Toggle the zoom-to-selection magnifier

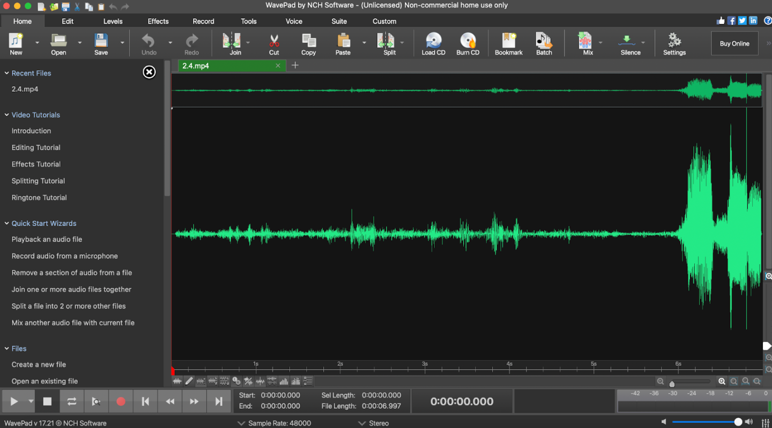click(734, 381)
